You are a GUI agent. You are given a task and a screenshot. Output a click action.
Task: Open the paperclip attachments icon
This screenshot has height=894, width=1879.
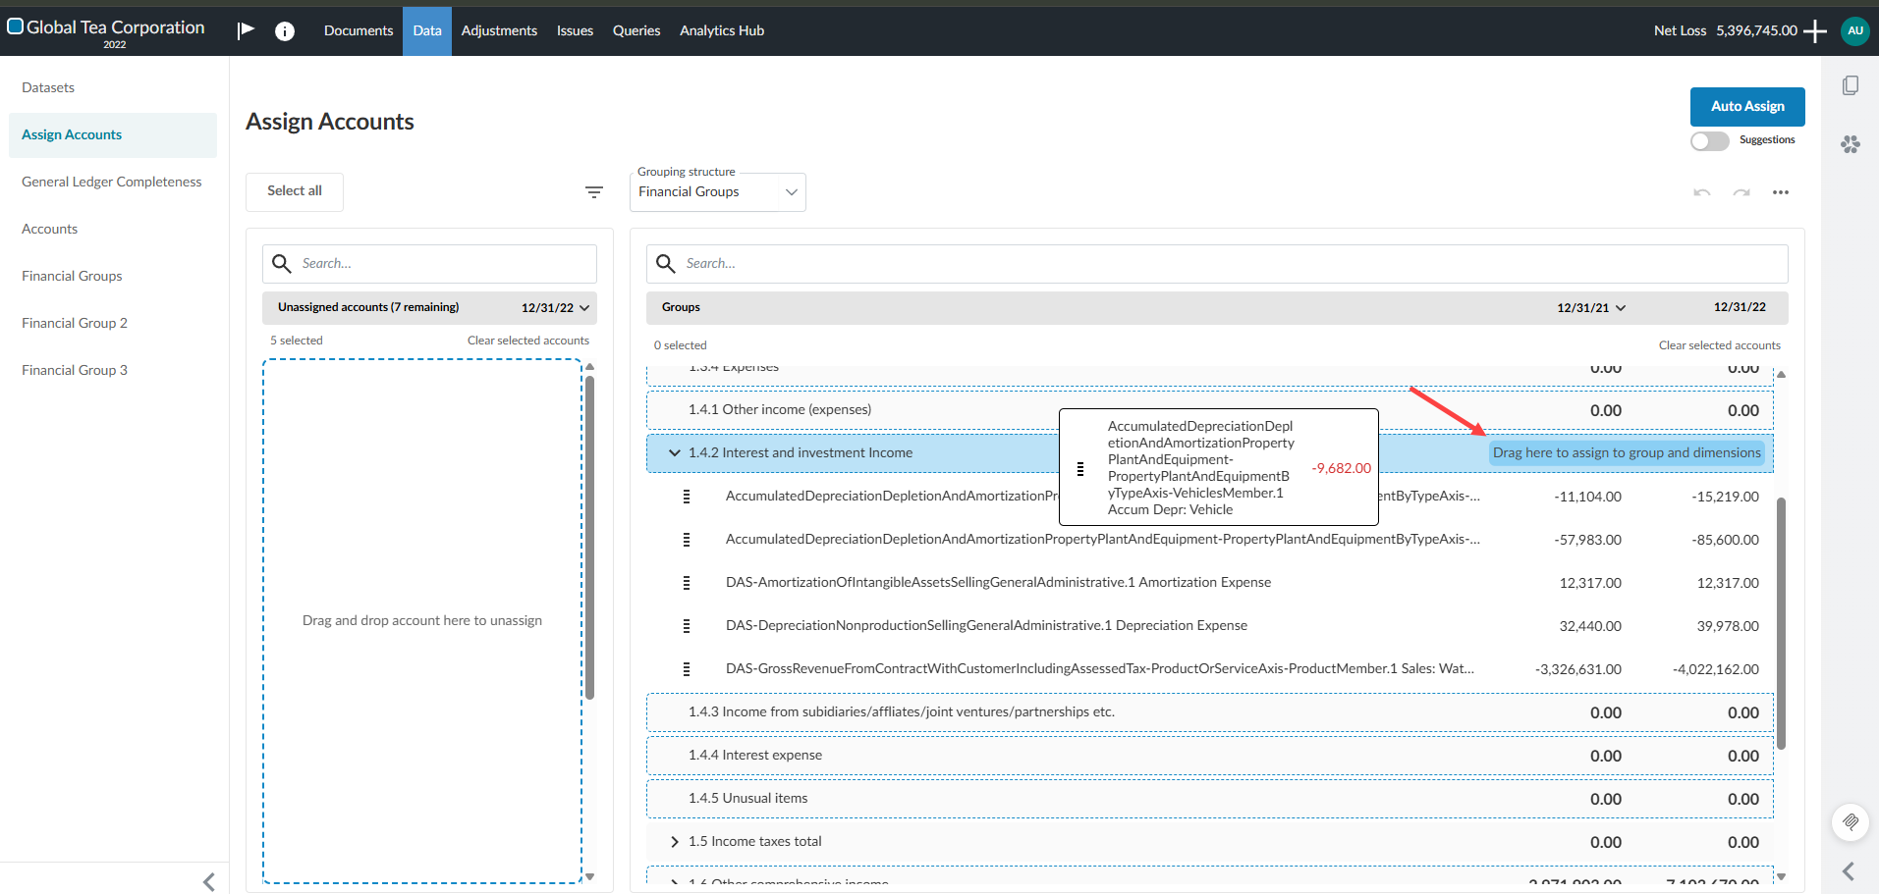tap(1851, 822)
